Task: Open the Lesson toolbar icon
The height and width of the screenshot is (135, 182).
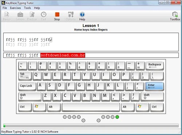Action: (x=20, y=16)
